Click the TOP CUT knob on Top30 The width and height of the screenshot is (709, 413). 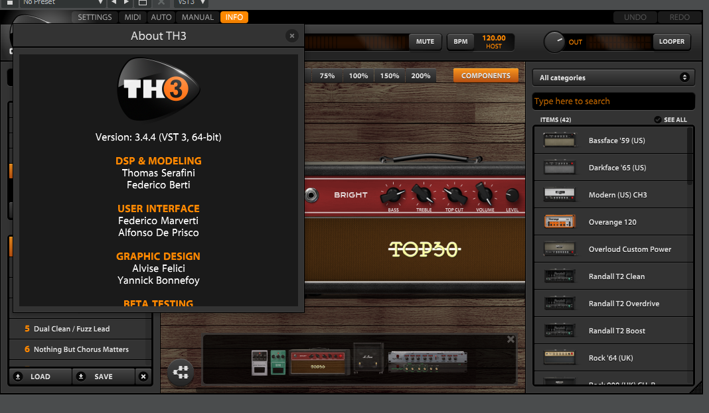[x=455, y=195]
